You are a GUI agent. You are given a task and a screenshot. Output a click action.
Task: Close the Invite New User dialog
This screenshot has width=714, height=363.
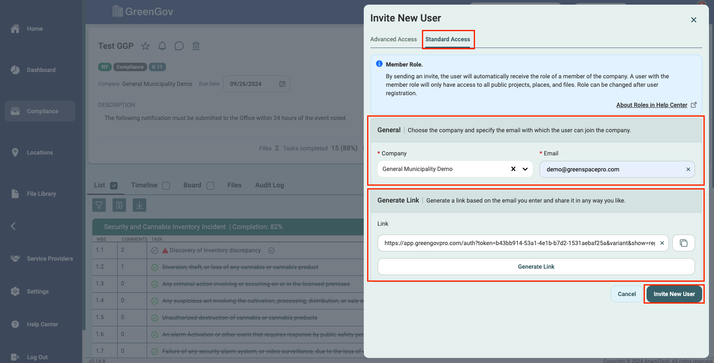694,20
